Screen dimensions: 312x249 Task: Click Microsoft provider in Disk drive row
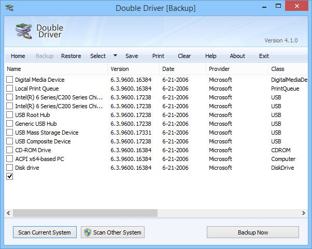point(220,168)
